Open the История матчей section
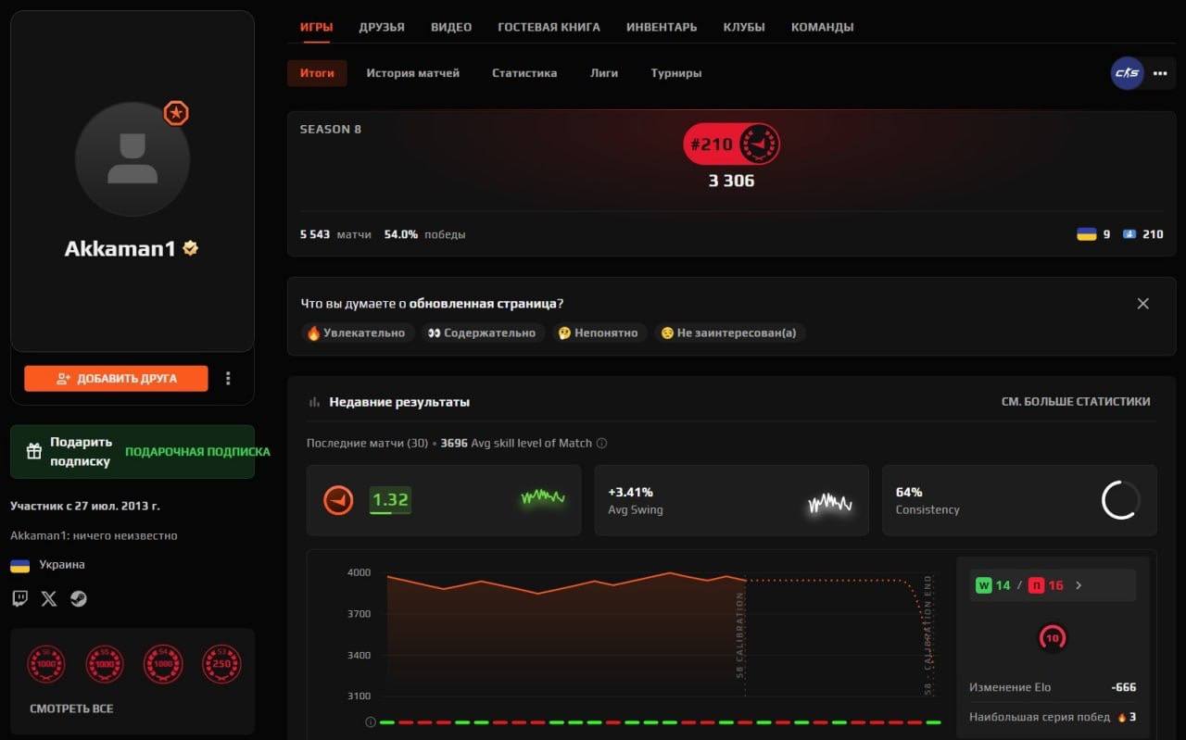Viewport: 1186px width, 740px height. [413, 72]
